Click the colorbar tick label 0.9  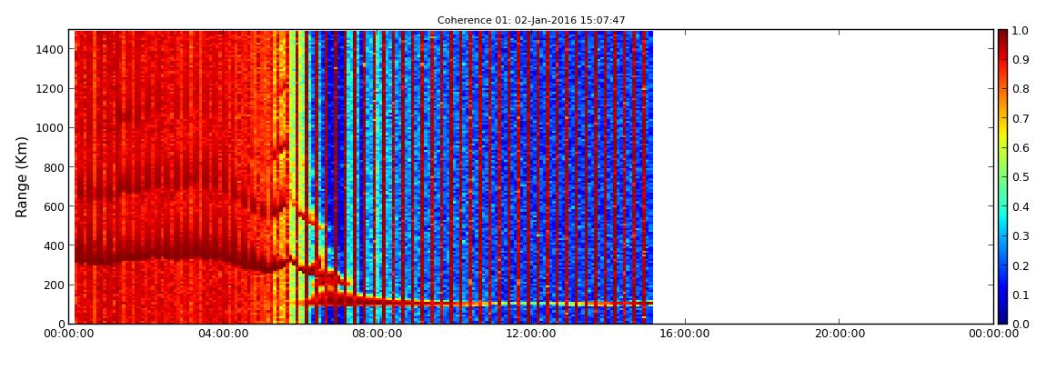[1021, 60]
